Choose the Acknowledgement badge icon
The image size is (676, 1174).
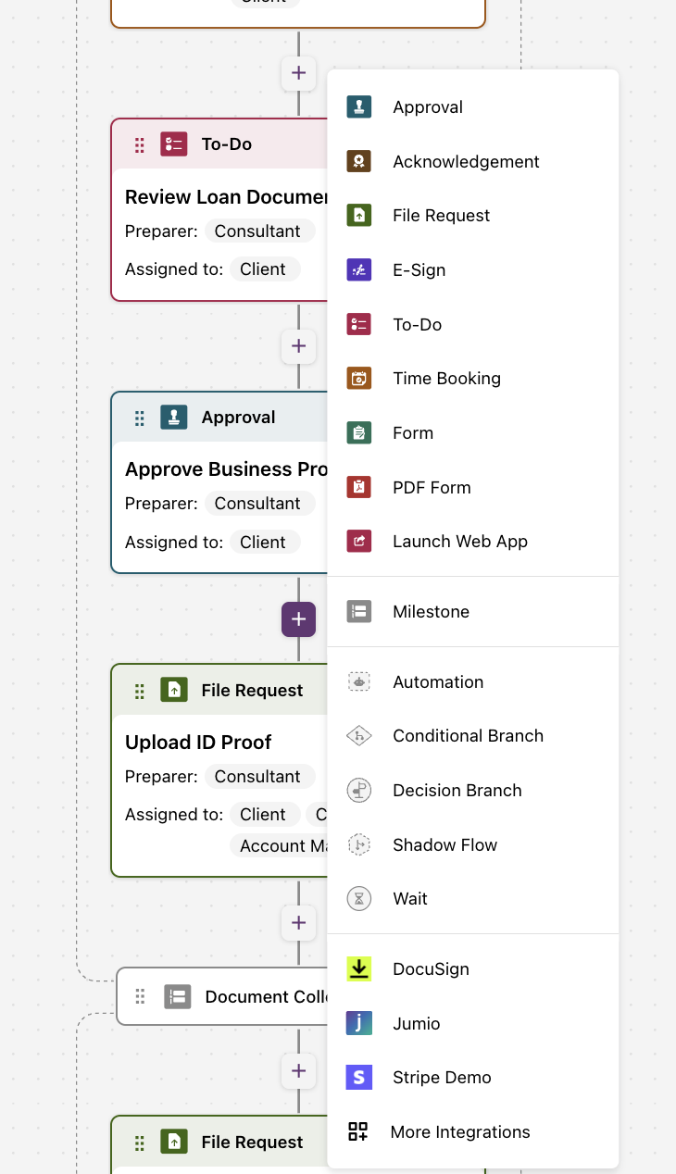tap(359, 161)
